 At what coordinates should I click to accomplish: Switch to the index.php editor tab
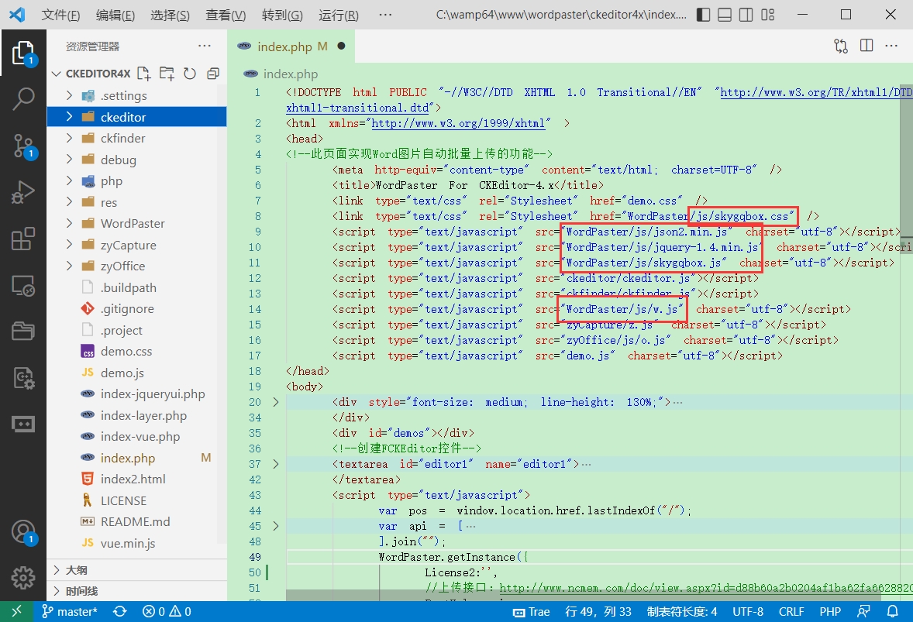284,46
